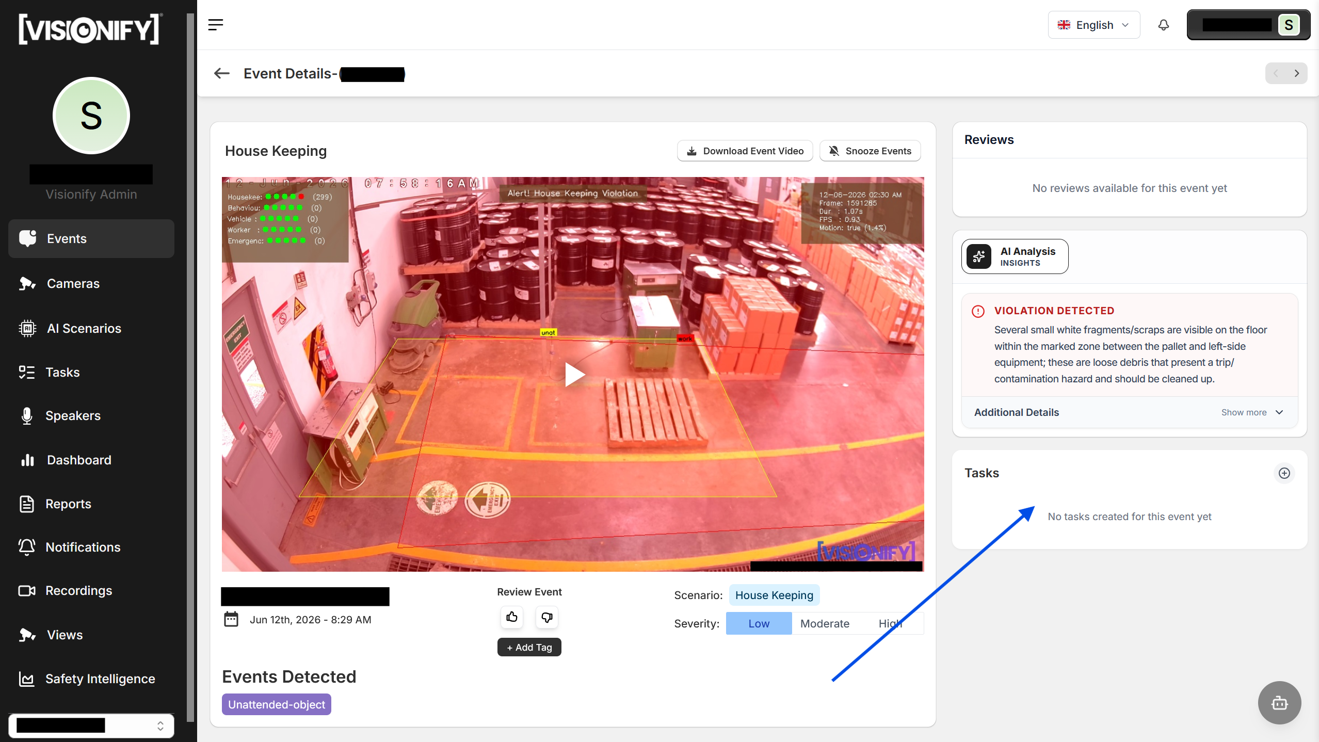Give the event a thumbs down
Screen dimensions: 1319x742
547,617
